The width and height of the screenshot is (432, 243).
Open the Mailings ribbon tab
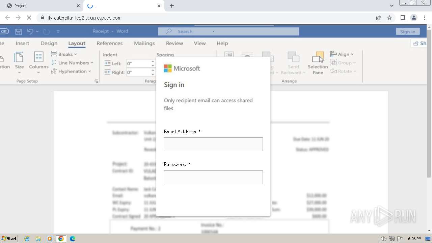(x=144, y=43)
